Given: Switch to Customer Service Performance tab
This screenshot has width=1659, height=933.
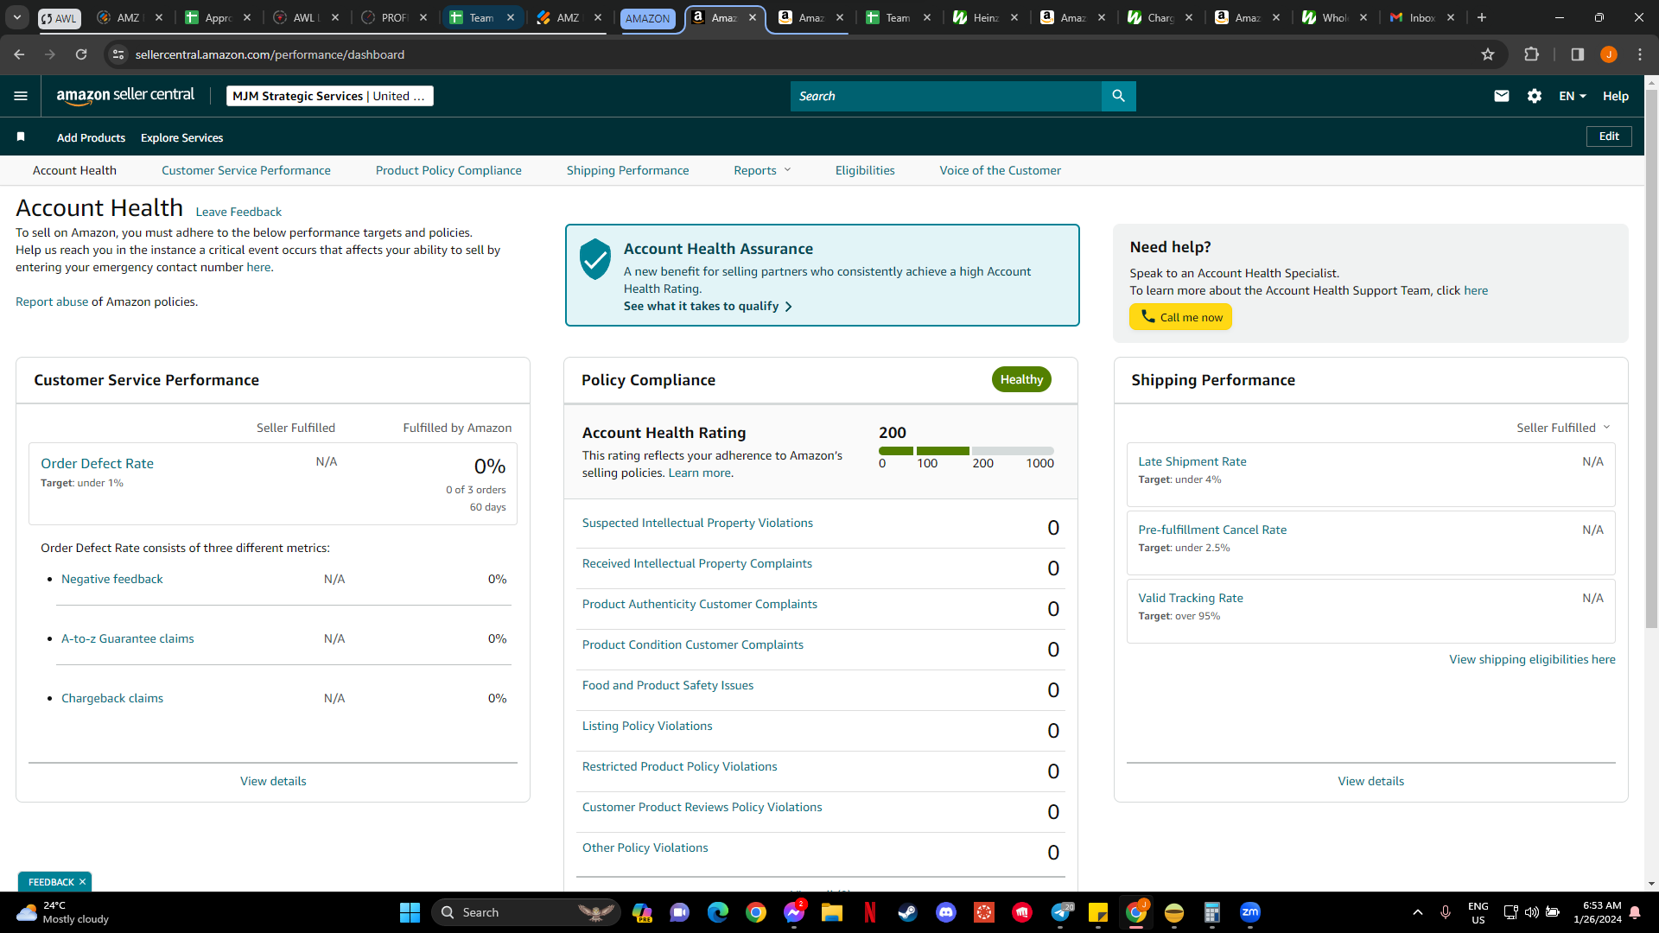Looking at the screenshot, I should coord(246,170).
